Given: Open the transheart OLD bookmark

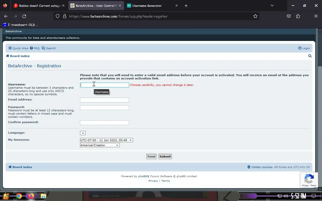Looking at the screenshot, I should (20, 25).
